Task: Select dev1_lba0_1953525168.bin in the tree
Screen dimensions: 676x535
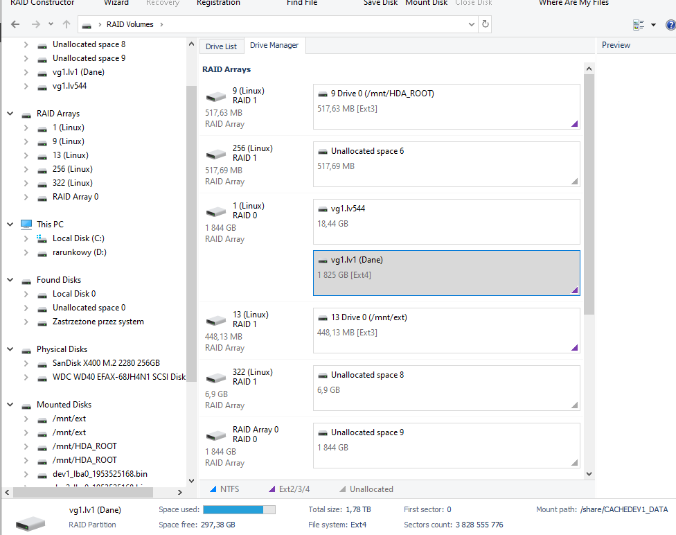Action: click(100, 474)
